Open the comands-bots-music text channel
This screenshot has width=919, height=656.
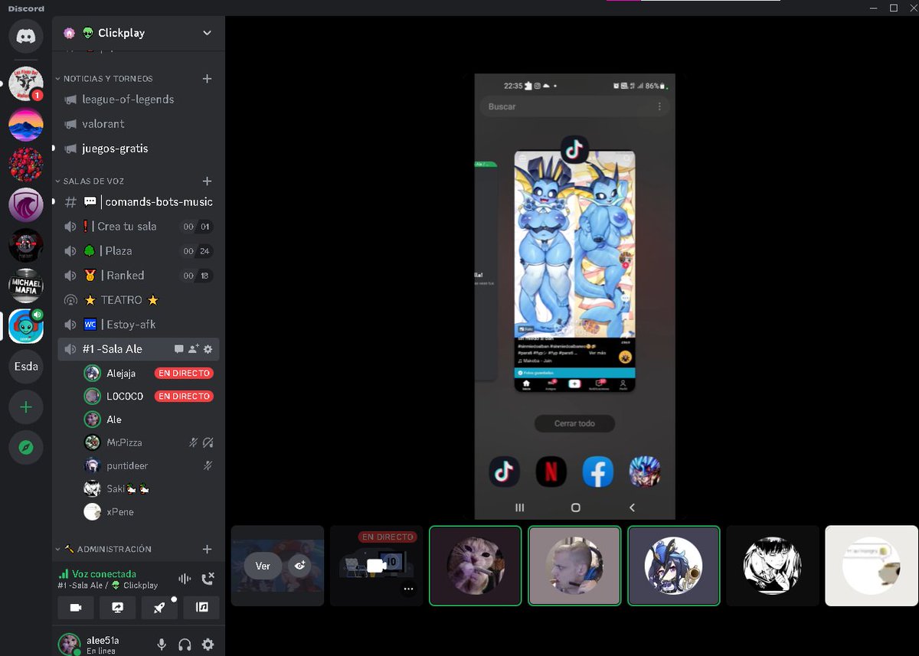point(139,202)
